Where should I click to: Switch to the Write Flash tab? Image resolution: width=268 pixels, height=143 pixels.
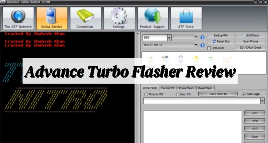click(x=150, y=88)
